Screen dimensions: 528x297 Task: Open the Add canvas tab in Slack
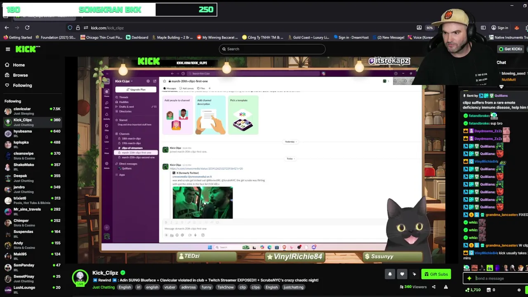pyautogui.click(x=186, y=88)
